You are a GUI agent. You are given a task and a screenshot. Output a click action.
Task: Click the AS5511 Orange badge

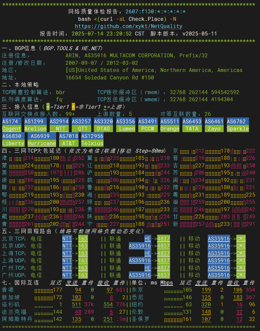[x=170, y=125]
